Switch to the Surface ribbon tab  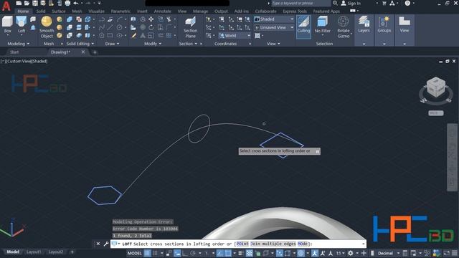(x=59, y=11)
